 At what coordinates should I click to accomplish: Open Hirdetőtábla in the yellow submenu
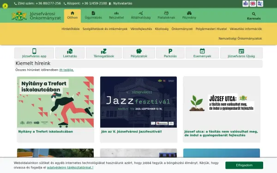(71, 29)
